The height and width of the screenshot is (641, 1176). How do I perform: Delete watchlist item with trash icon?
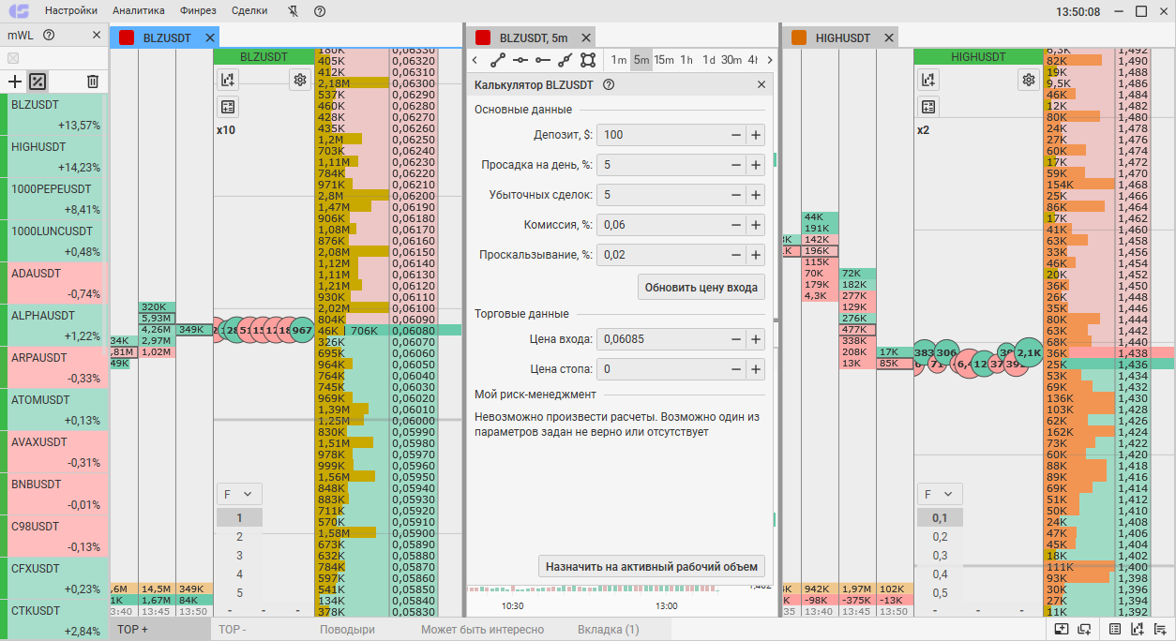coord(93,82)
